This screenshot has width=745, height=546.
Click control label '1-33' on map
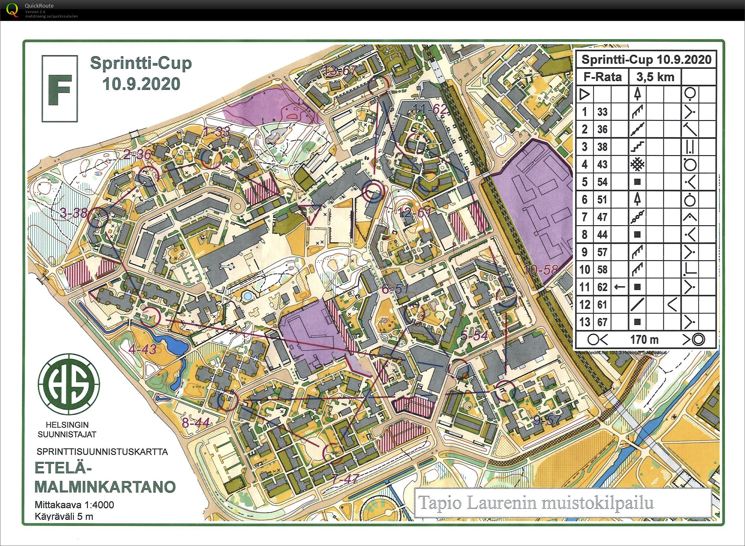[x=217, y=132]
